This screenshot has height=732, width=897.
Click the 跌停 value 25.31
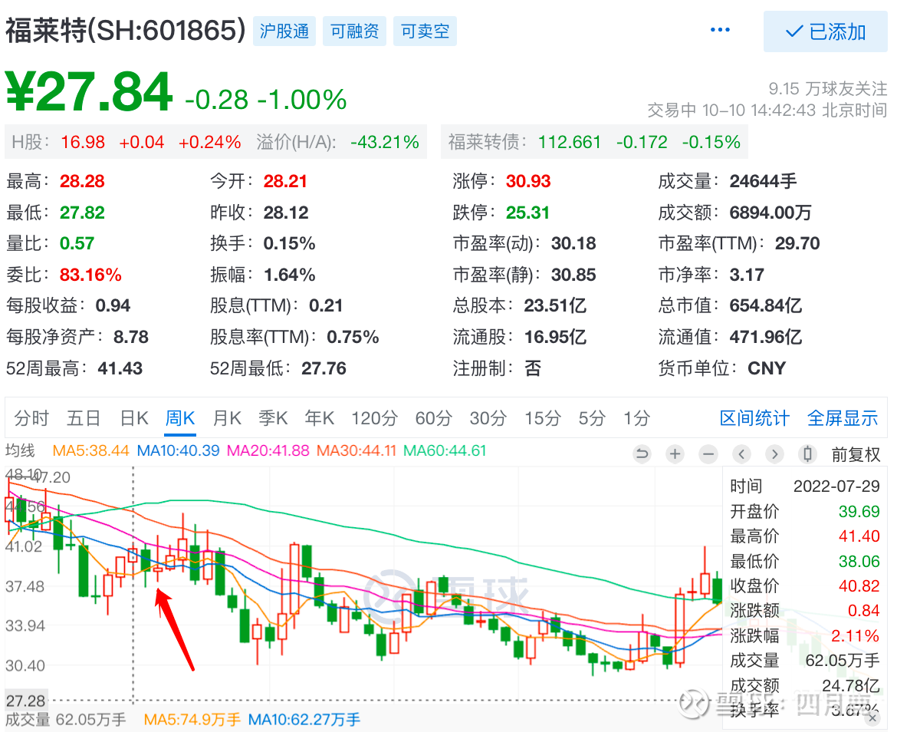527,213
